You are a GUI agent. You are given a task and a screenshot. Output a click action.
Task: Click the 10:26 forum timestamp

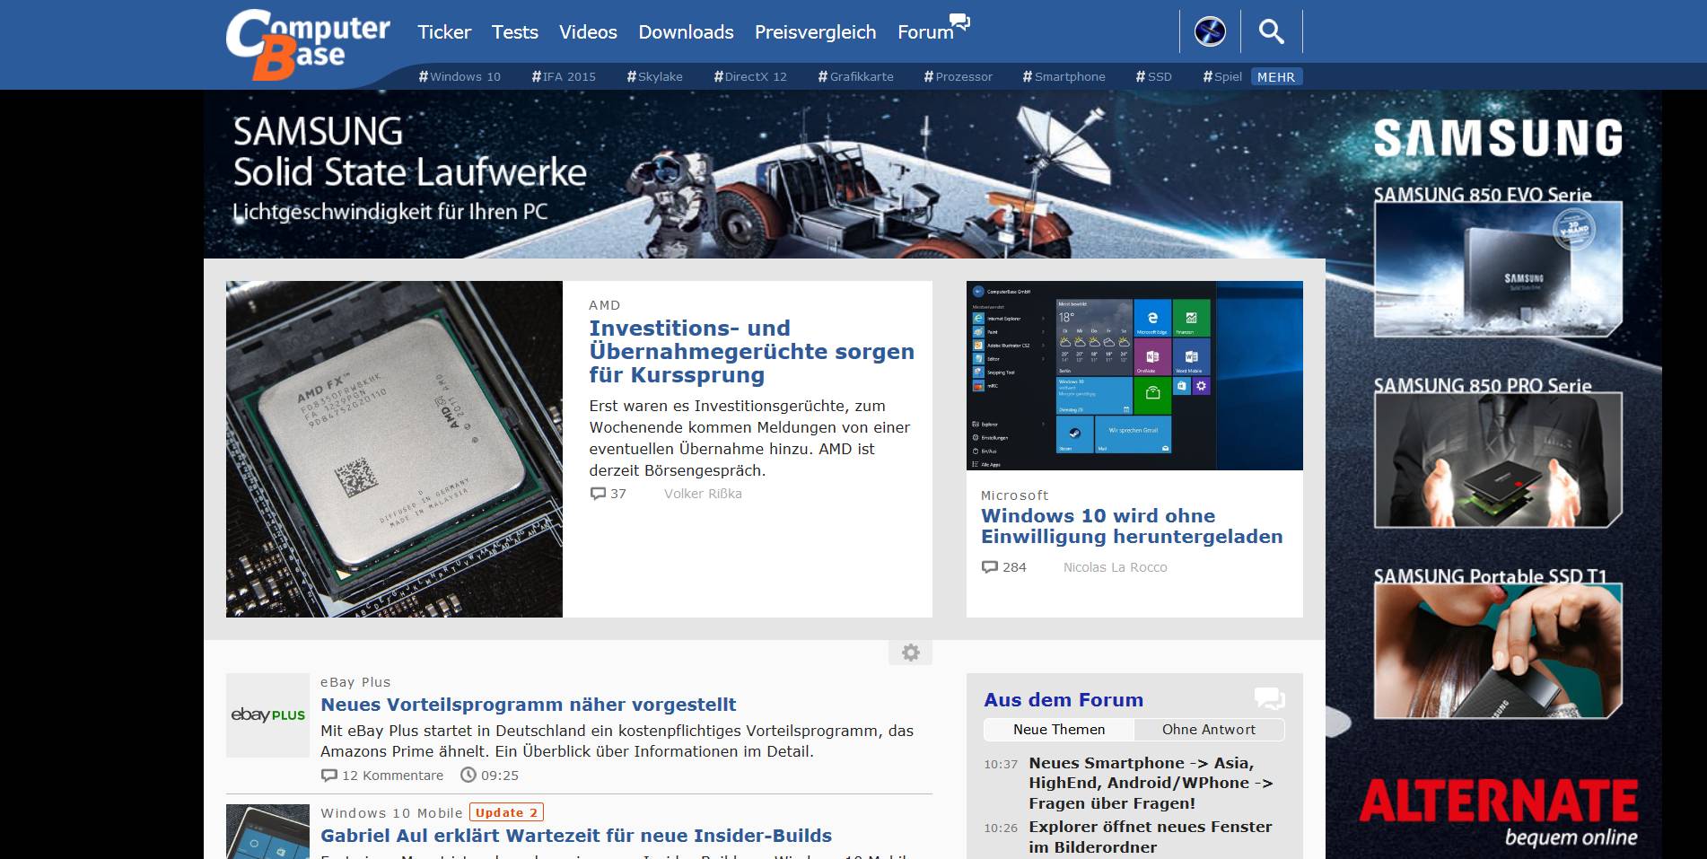point(1001,828)
